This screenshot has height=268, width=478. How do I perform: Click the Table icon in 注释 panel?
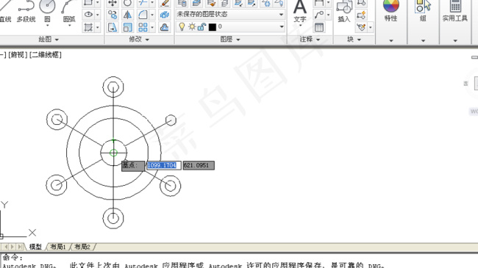click(x=319, y=27)
